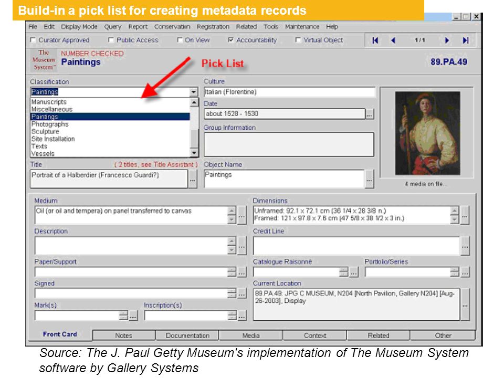This screenshot has height=378, width=504.
Task: Enable the Public Access checkbox
Action: coord(111,40)
